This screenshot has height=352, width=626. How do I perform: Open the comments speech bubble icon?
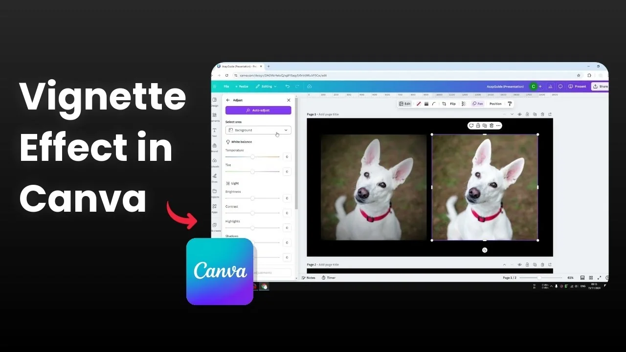560,87
